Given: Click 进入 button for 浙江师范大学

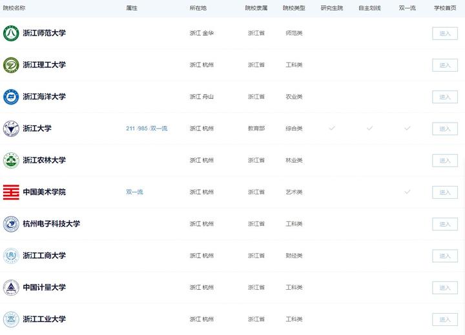Looking at the screenshot, I should pos(445,33).
